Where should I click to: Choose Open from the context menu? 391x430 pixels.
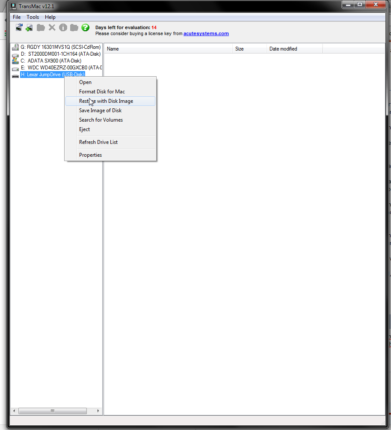110,82
